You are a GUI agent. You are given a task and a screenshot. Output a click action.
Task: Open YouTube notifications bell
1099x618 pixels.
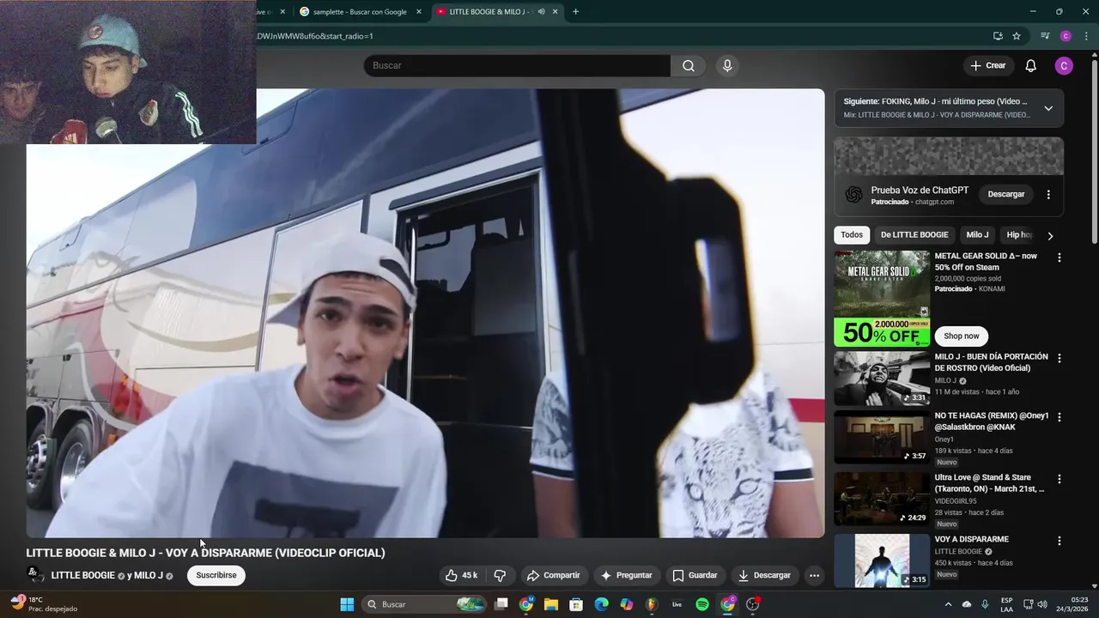tap(1030, 66)
